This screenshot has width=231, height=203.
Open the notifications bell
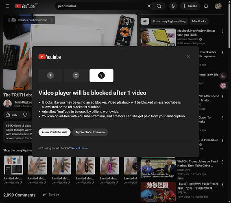[x=206, y=6]
